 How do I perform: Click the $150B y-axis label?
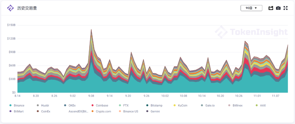coord(11,25)
